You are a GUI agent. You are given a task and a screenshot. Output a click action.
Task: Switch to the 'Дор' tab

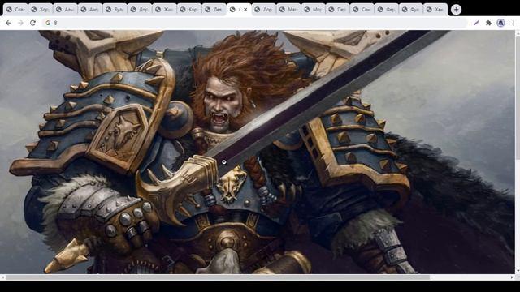tap(140, 10)
